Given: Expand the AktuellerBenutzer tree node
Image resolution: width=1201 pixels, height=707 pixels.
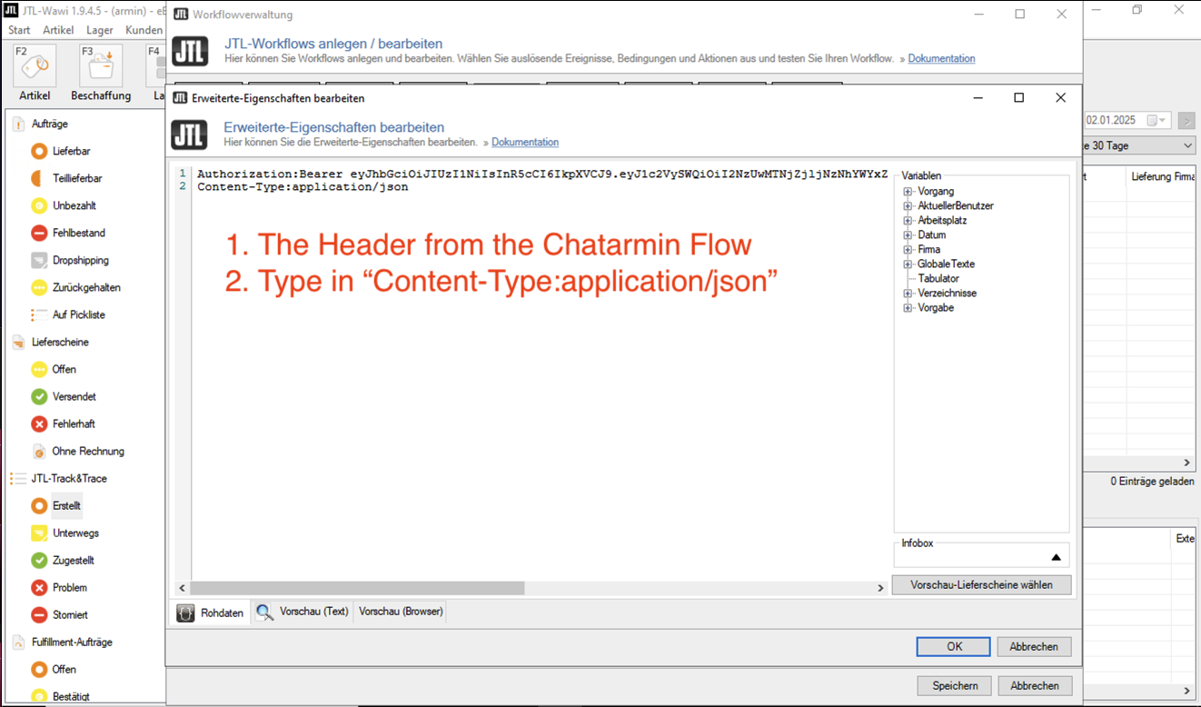Looking at the screenshot, I should click(908, 206).
